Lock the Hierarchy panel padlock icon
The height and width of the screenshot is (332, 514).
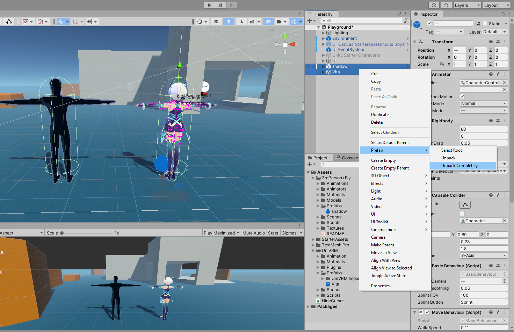[x=400, y=14]
